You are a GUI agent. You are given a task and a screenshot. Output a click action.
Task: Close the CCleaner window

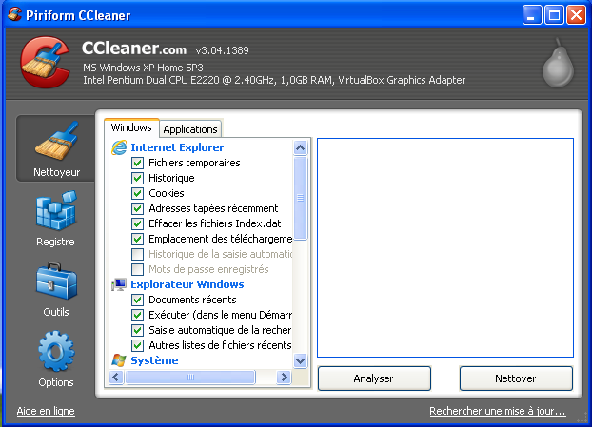coord(577,15)
